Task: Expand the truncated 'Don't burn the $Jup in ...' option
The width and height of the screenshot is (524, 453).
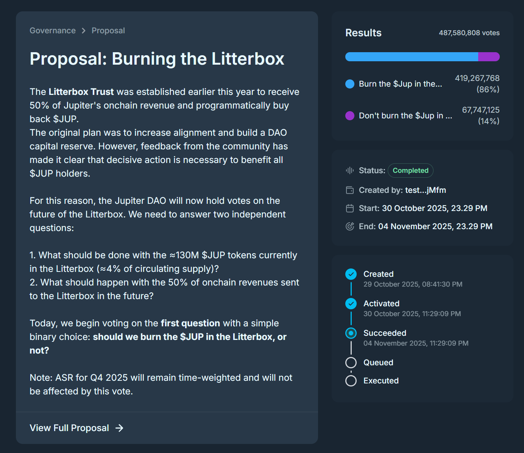Action: (405, 116)
